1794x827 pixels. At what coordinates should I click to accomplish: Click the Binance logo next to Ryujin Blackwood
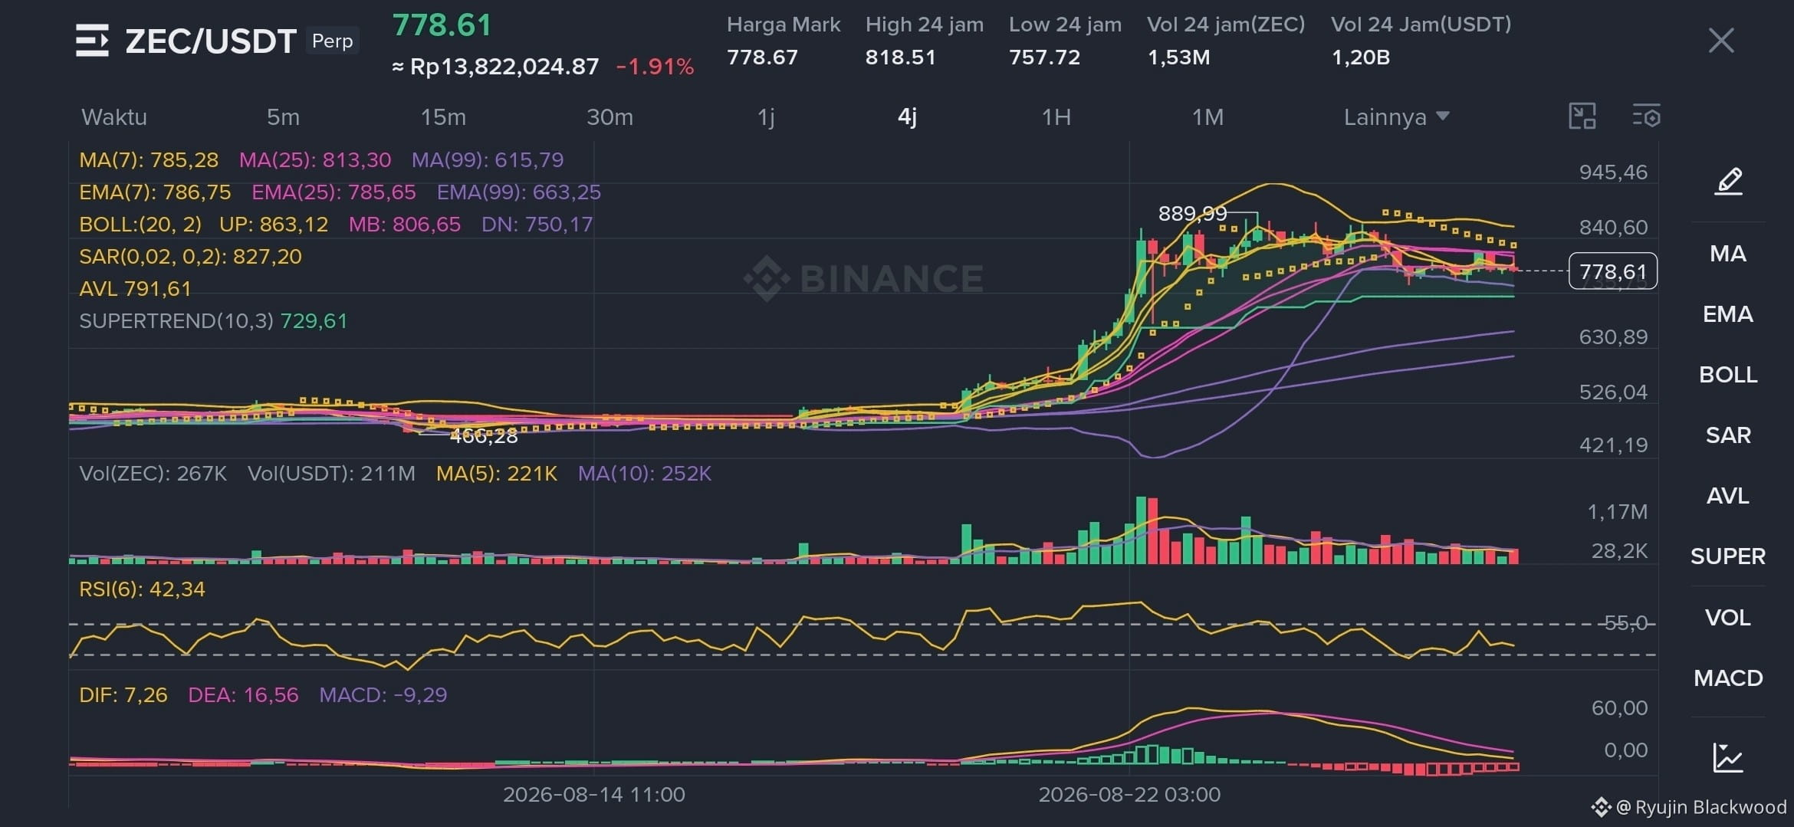[1601, 807]
